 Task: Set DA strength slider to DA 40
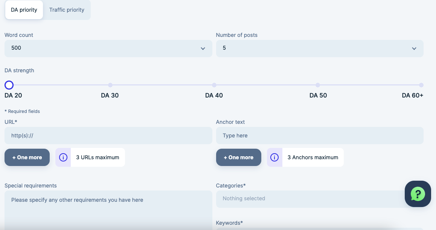tap(214, 85)
